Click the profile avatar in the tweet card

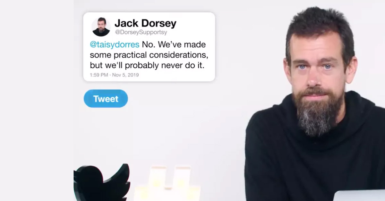[x=101, y=27]
